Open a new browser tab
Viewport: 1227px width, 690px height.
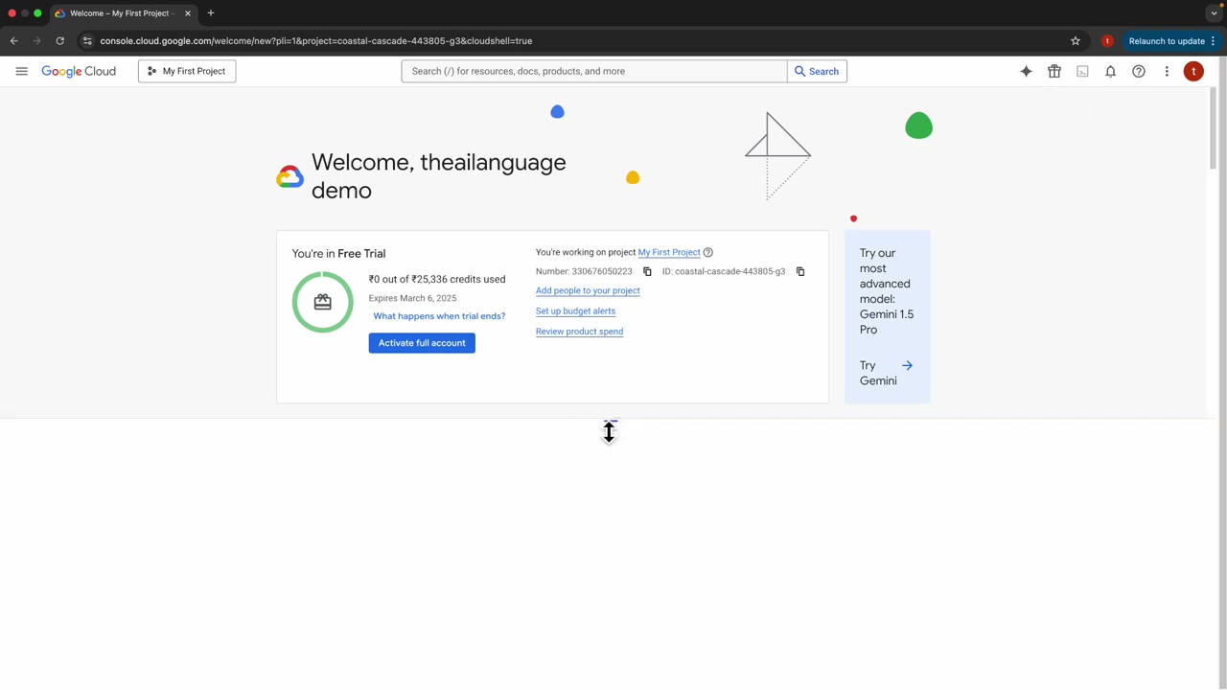point(210,13)
